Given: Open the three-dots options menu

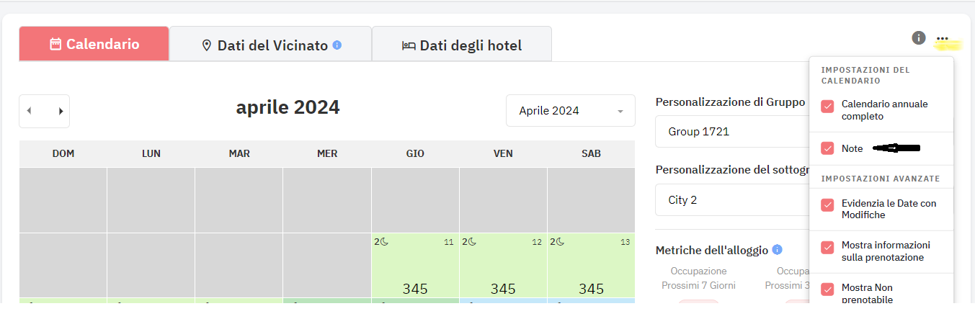Looking at the screenshot, I should (x=943, y=39).
